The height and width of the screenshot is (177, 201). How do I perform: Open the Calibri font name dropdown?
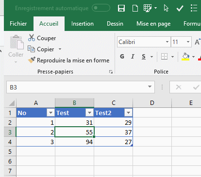coord(167,42)
